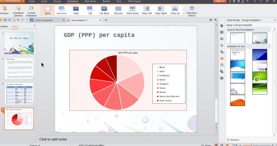Apply the green clock design template
Image resolution: width=277 pixels, height=146 pixels.
click(260, 77)
